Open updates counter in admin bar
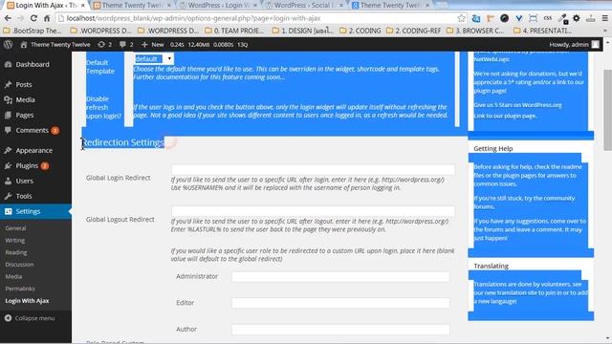Image resolution: width=612 pixels, height=344 pixels. click(104, 45)
